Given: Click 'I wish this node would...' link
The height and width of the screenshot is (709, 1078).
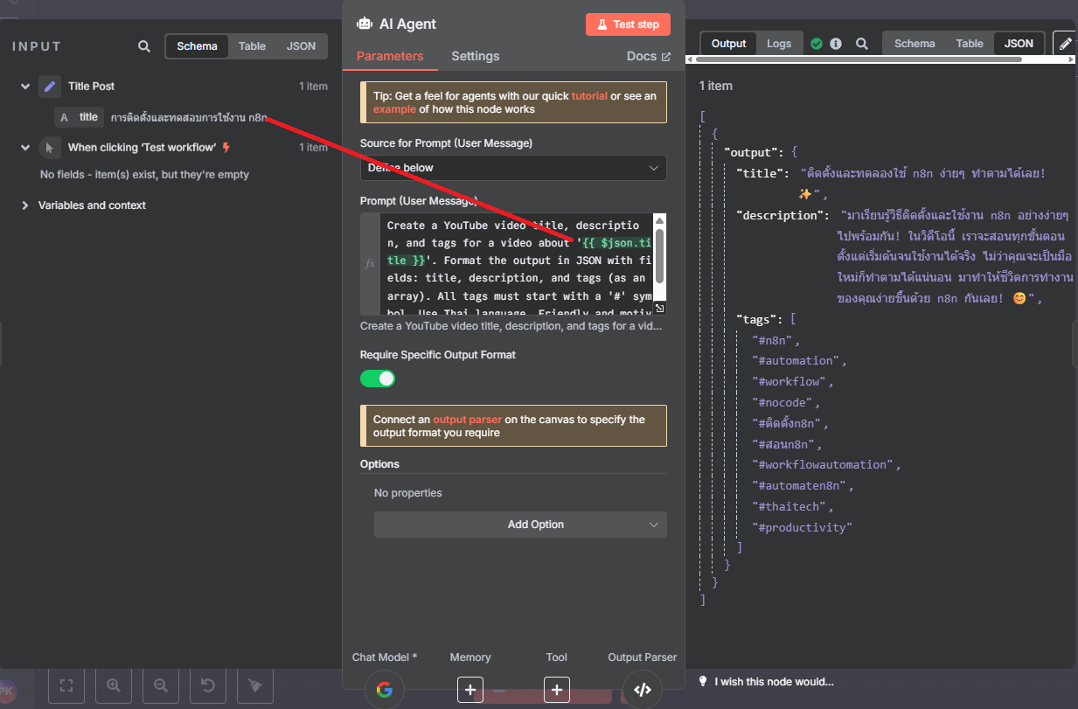Looking at the screenshot, I should [x=774, y=682].
